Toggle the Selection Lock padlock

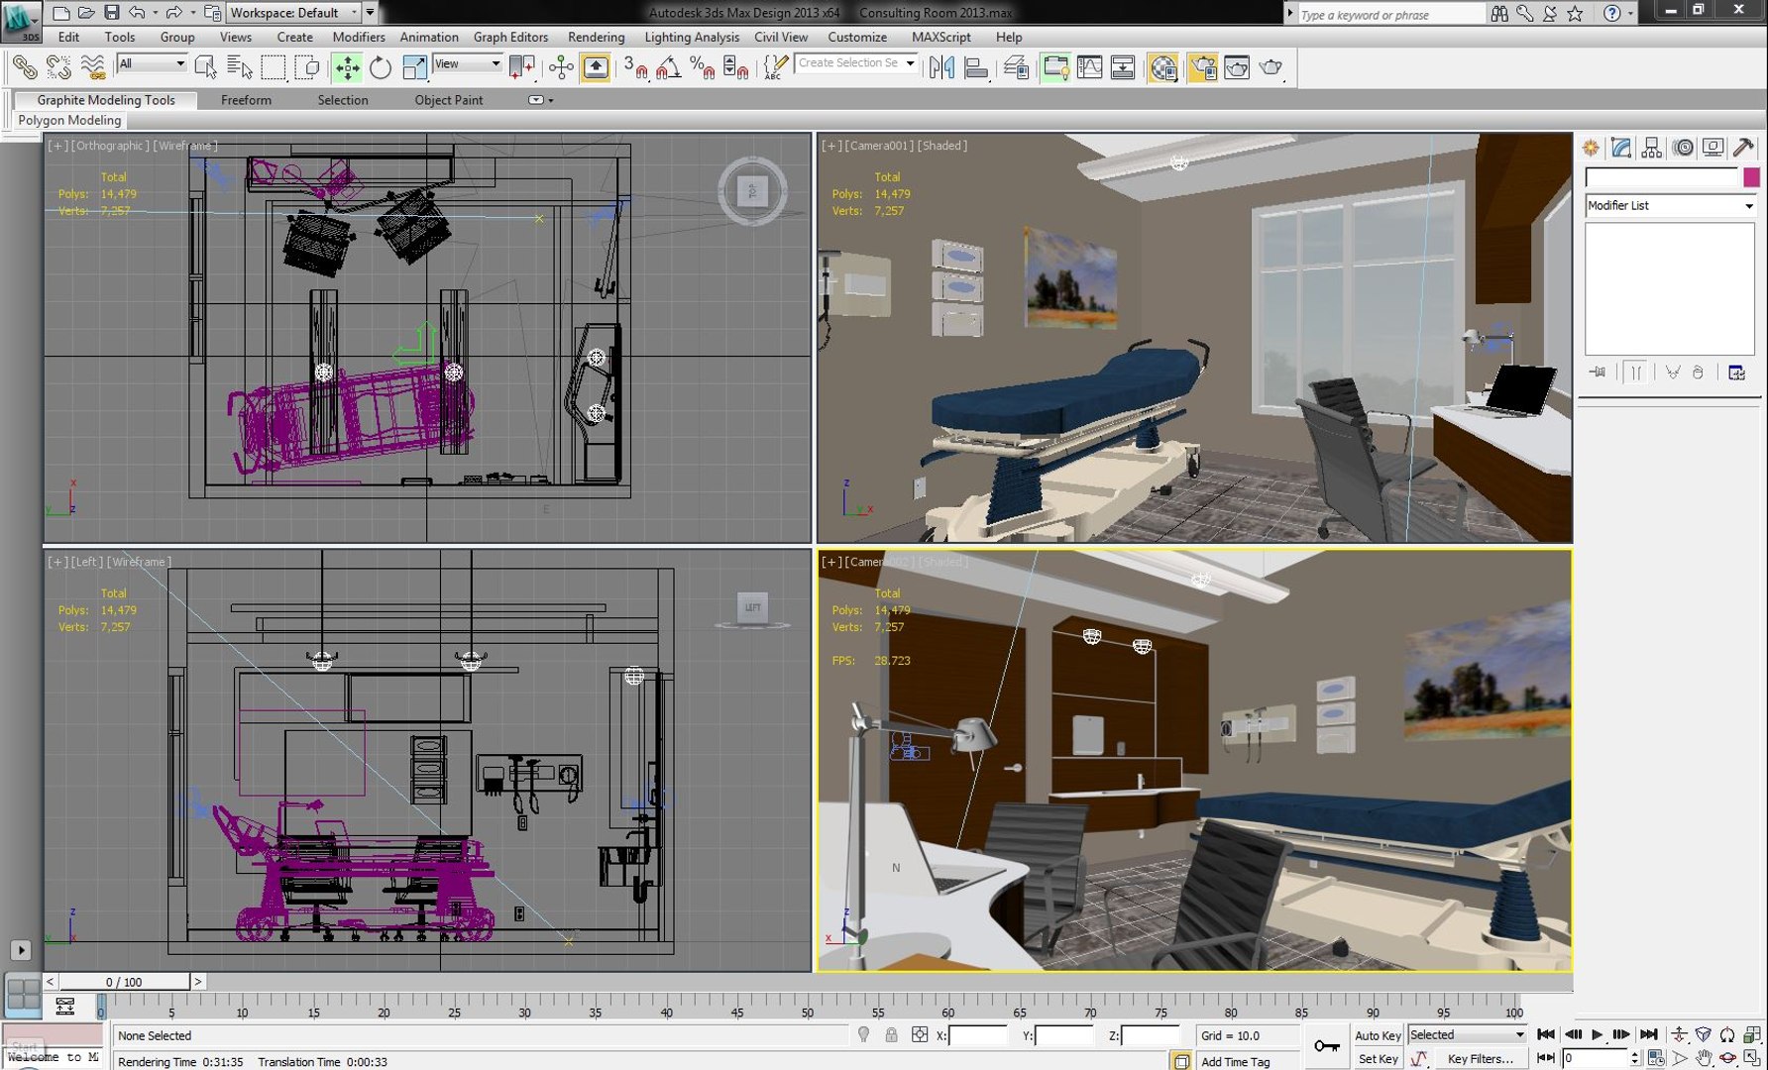pyautogui.click(x=891, y=1035)
